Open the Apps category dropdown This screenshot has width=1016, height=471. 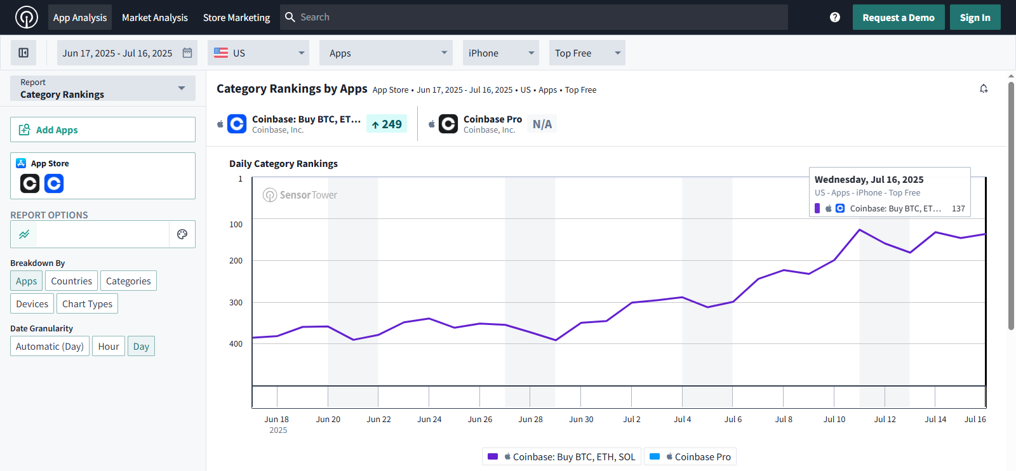pyautogui.click(x=386, y=53)
